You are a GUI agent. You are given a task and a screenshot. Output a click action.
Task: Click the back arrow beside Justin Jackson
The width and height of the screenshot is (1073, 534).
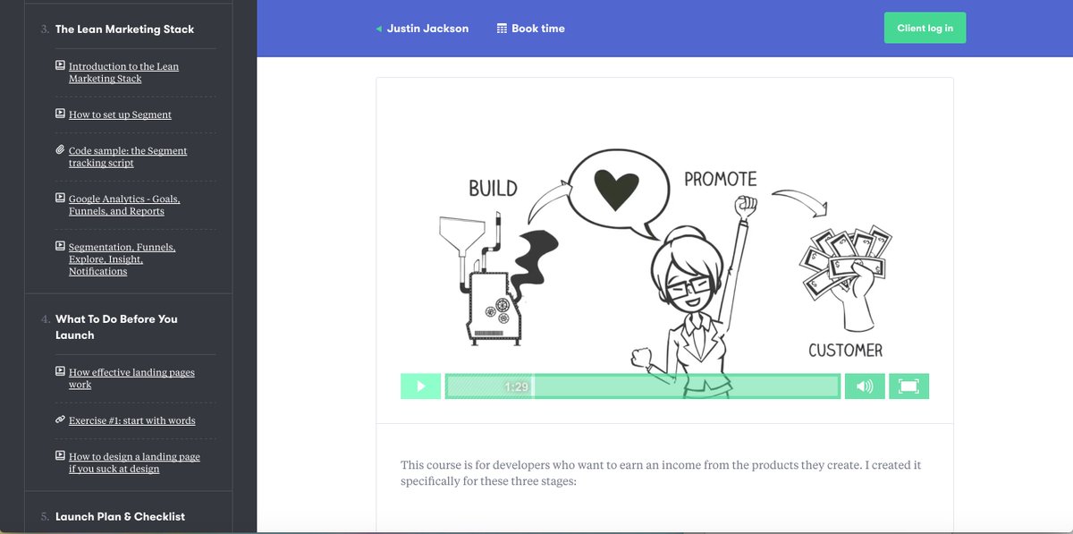click(x=379, y=29)
